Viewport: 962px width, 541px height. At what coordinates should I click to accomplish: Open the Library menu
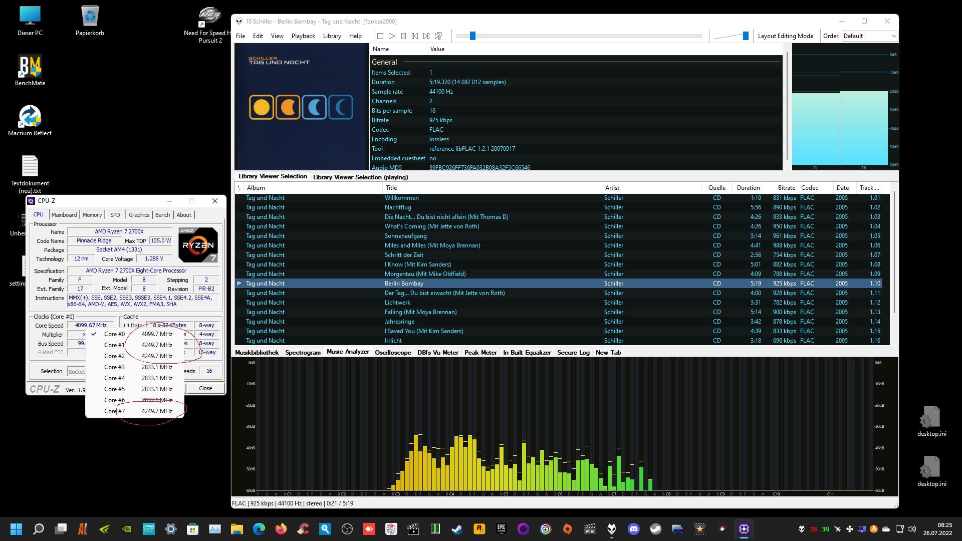pyautogui.click(x=332, y=36)
